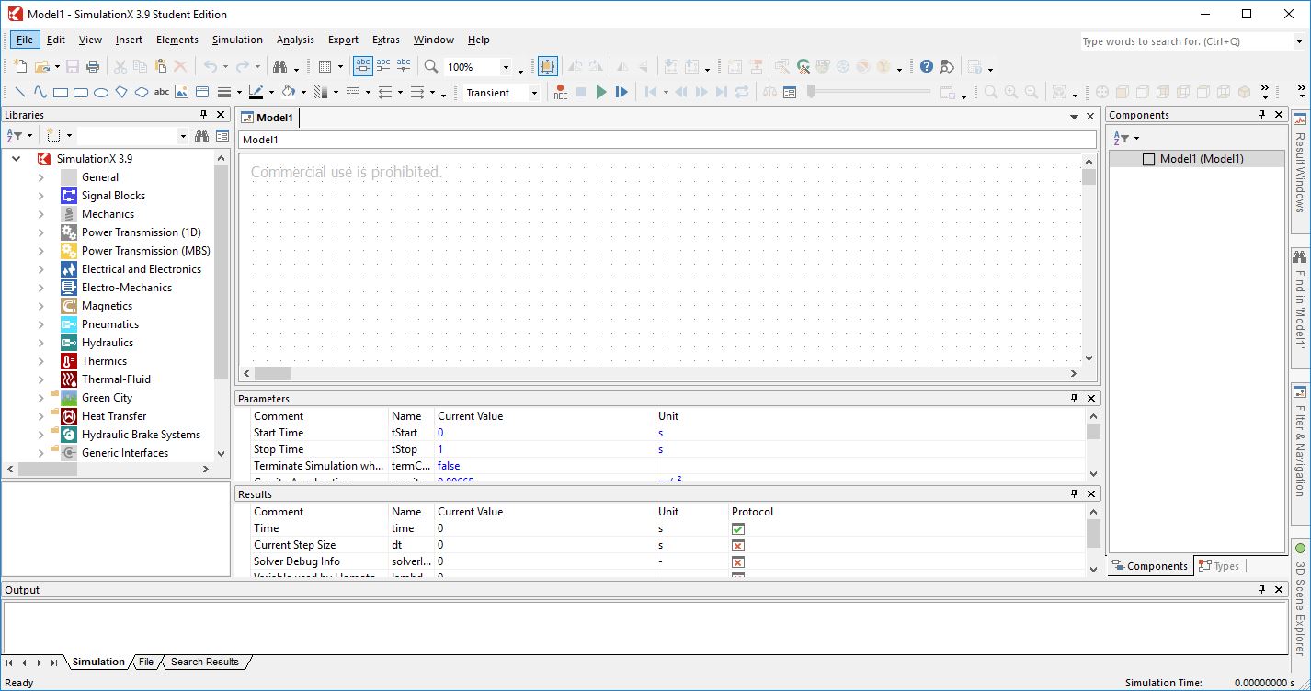The width and height of the screenshot is (1311, 691).
Task: Click the help search input field
Action: (1187, 41)
